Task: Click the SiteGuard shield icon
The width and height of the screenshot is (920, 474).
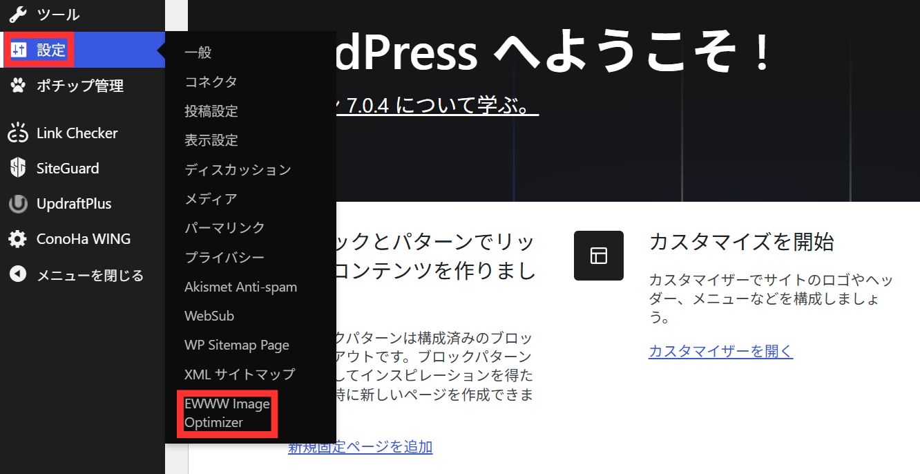Action: point(18,168)
